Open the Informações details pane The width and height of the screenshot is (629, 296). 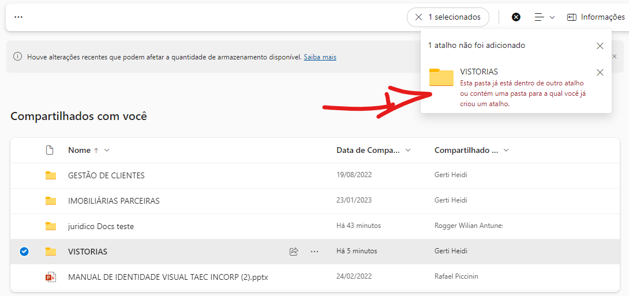click(596, 17)
